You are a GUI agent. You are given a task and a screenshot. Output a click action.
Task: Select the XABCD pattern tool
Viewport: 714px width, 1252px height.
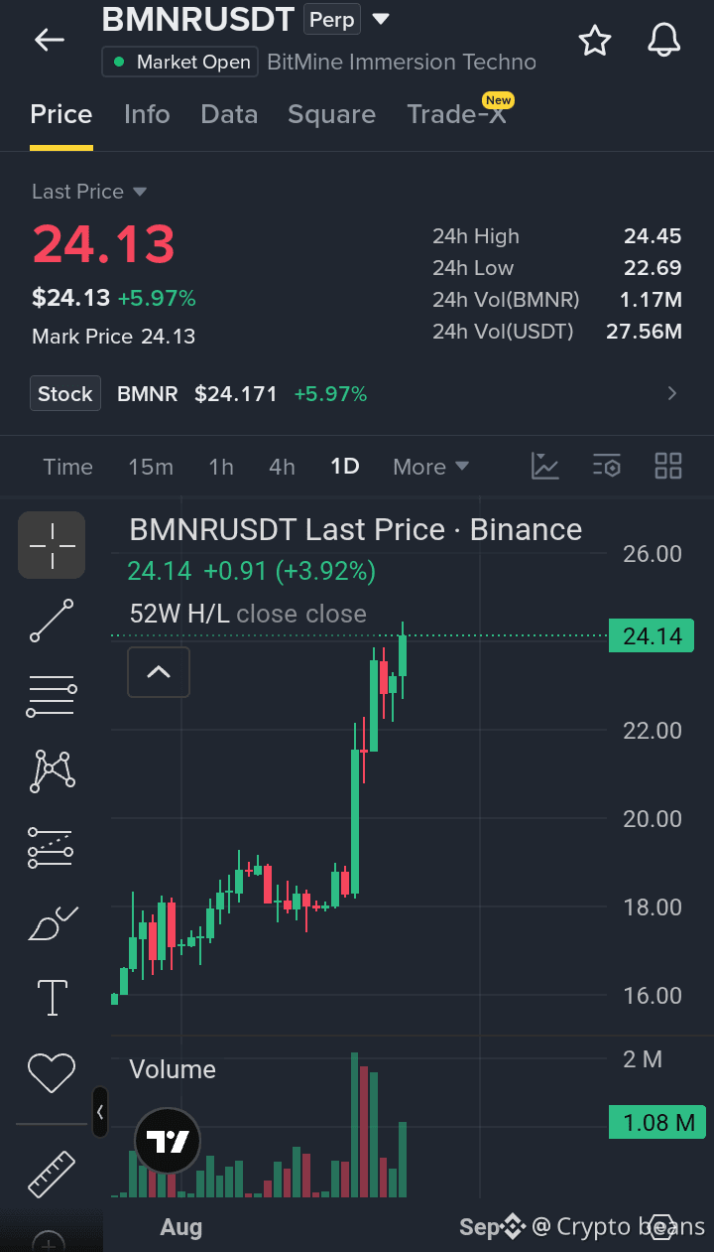54,770
